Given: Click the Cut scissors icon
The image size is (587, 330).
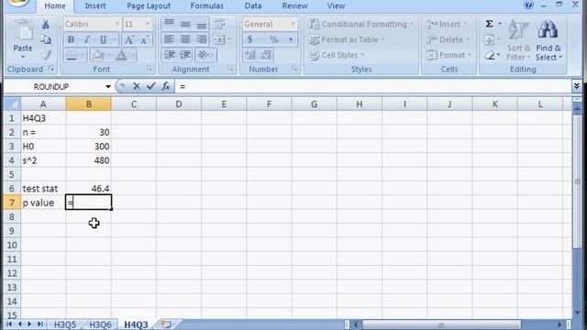Looking at the screenshot, I should click(46, 25).
